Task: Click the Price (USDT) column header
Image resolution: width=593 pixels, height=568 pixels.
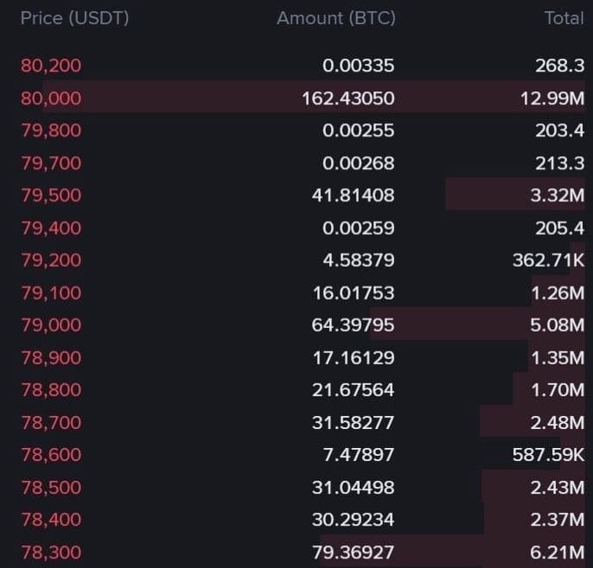Action: (74, 18)
